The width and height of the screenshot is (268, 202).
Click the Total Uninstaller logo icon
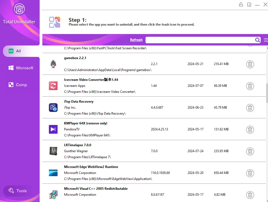(x=19, y=9)
